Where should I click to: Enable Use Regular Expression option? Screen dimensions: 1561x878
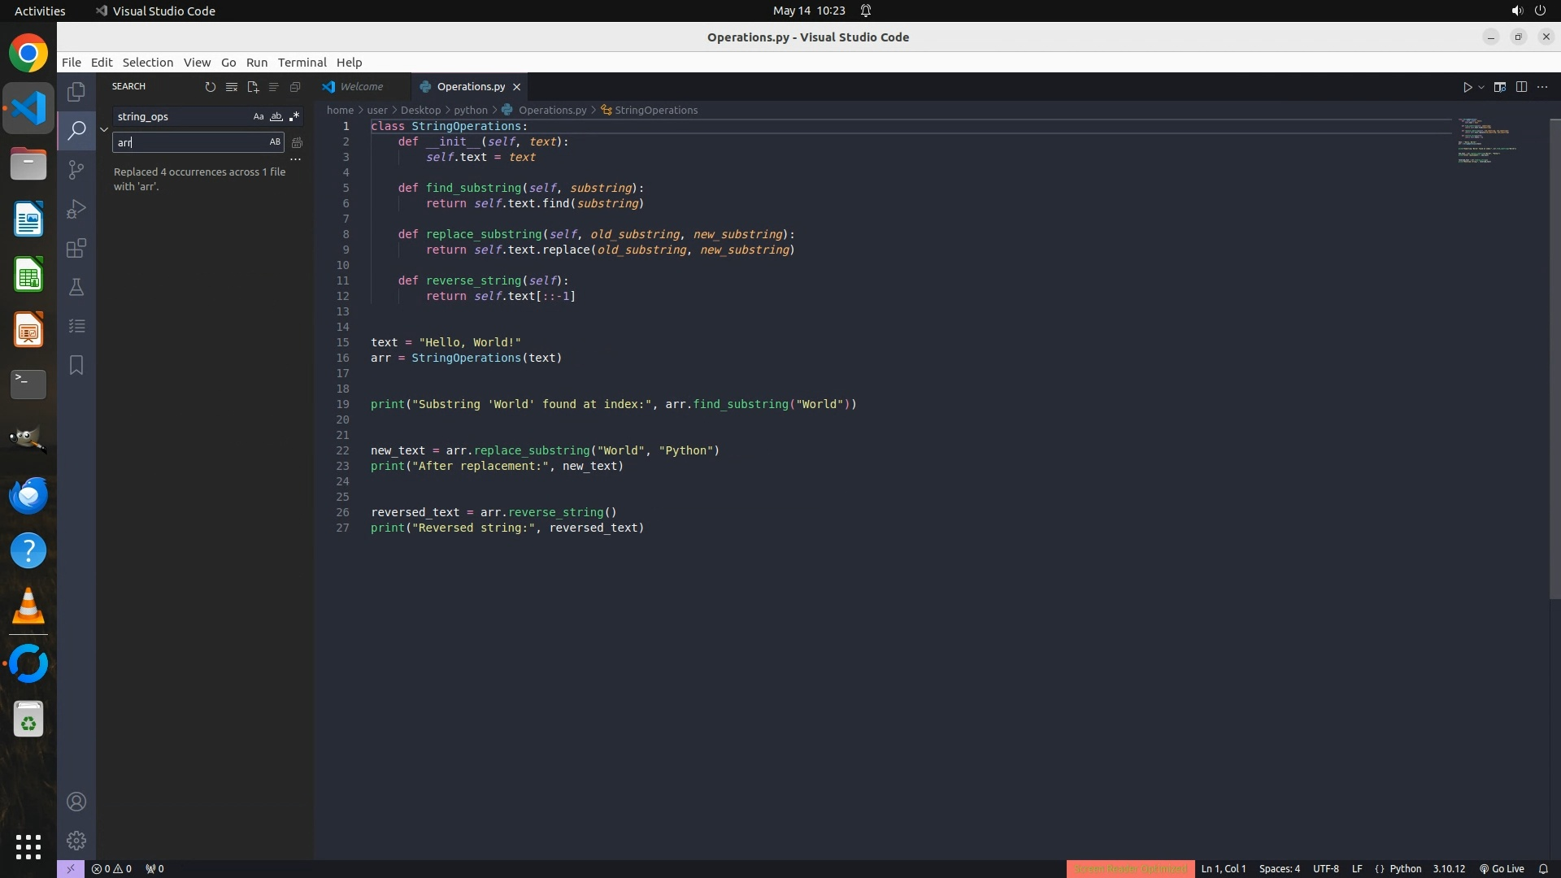(294, 117)
